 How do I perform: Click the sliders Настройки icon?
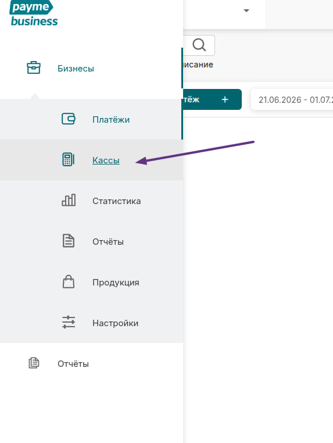(x=69, y=322)
